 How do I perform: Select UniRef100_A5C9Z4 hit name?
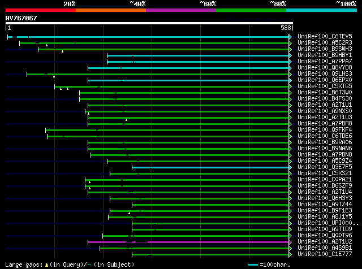pyautogui.click(x=325, y=161)
